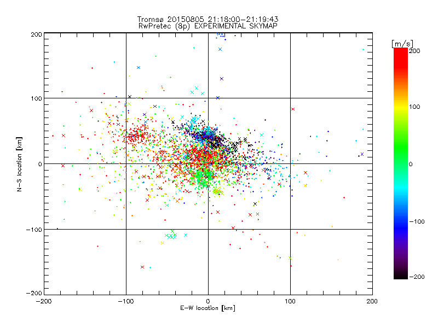Select the '[m/s]' colorbar unit label
Viewport: 438px width, 328px height.
(x=402, y=44)
